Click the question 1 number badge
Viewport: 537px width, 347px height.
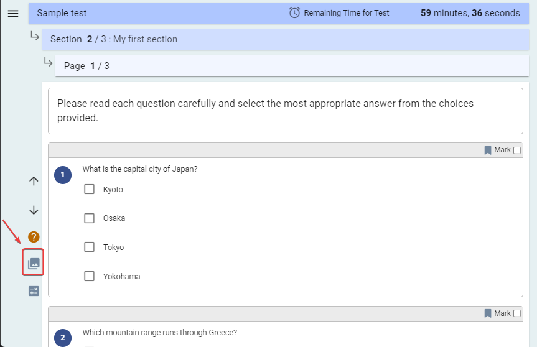(x=63, y=175)
